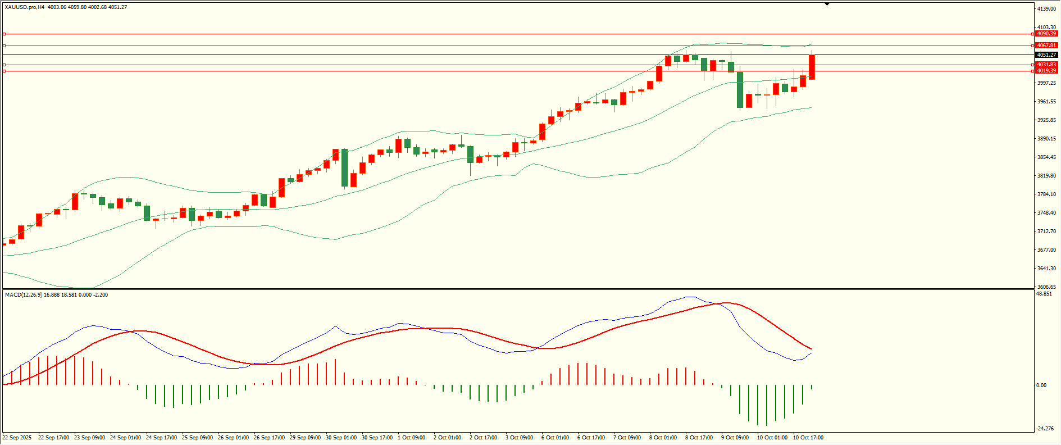This screenshot has width=1061, height=445.
Task: Click the 1 Oct 09:00 time label
Action: tap(411, 437)
